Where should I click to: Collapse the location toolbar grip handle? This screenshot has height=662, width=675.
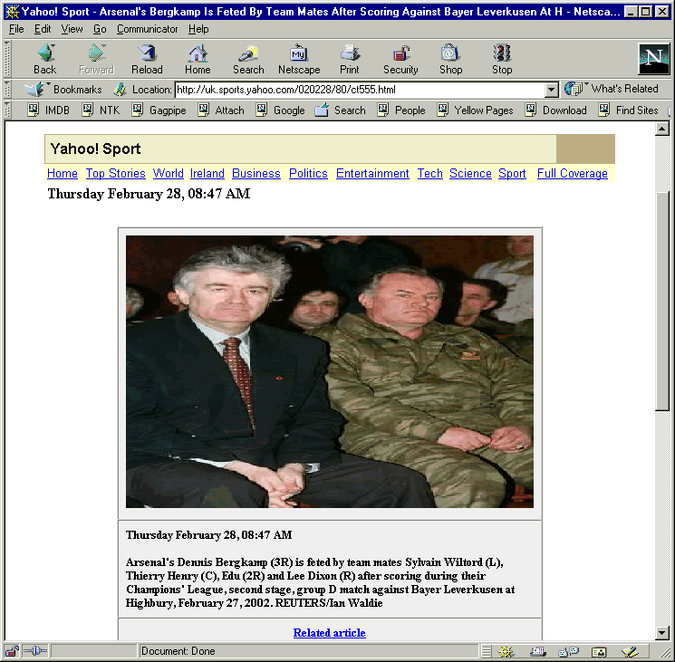coord(7,90)
